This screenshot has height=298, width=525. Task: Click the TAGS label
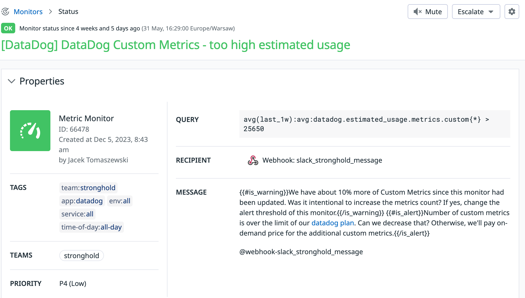18,188
